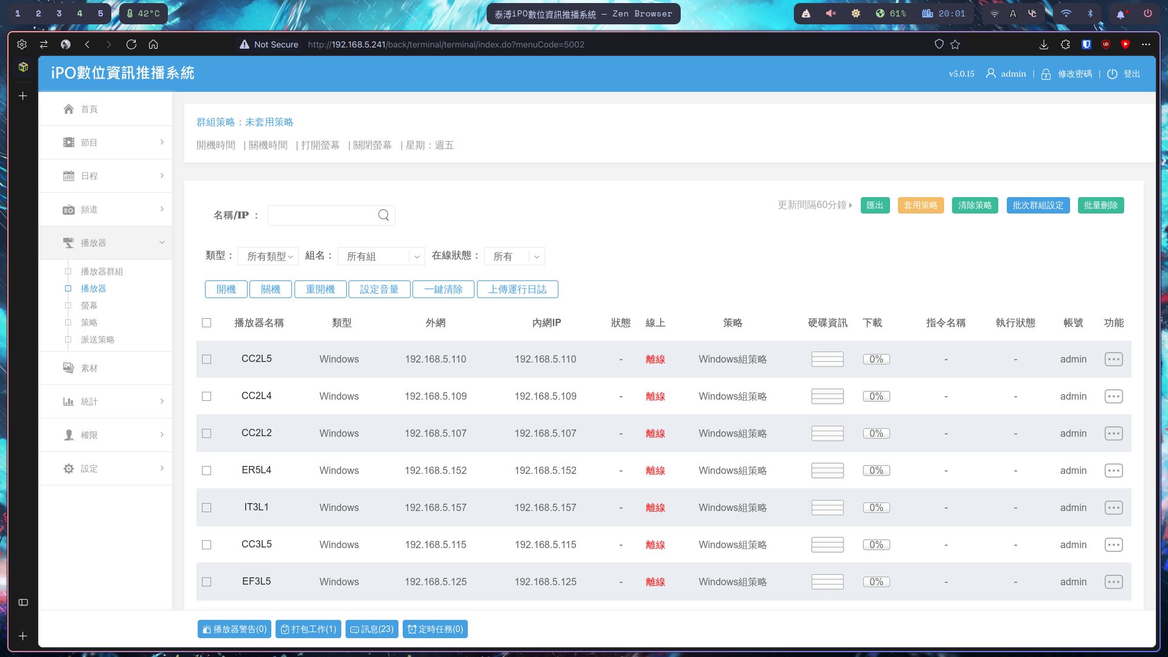
Task: Click the lock icon for change password
Action: point(1046,74)
